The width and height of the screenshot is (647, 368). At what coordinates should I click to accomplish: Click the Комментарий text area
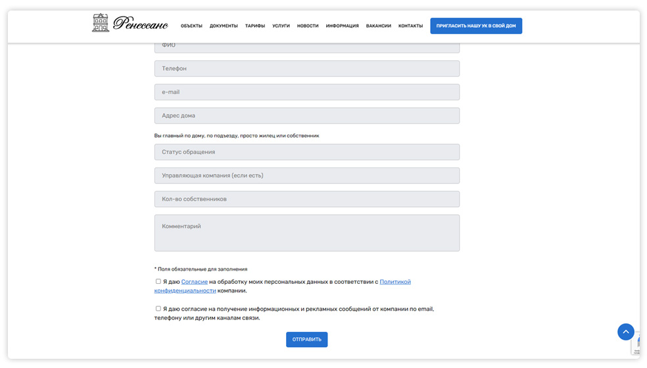click(x=306, y=233)
